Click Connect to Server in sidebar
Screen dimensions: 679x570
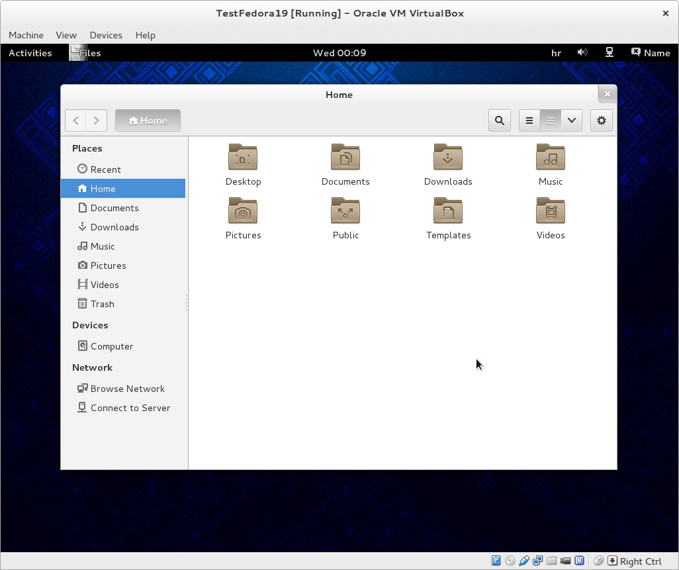pyautogui.click(x=130, y=408)
